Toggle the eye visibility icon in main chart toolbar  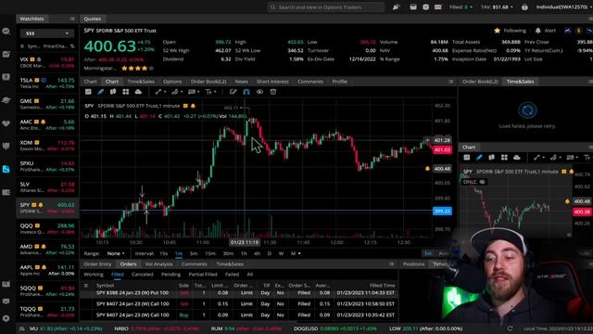259,92
